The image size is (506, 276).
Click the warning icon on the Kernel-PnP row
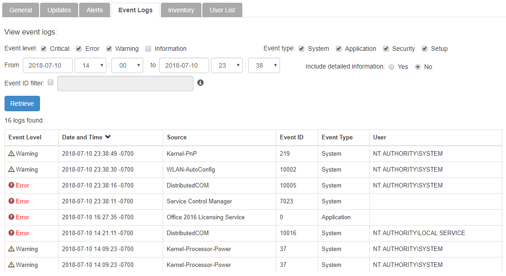11,153
